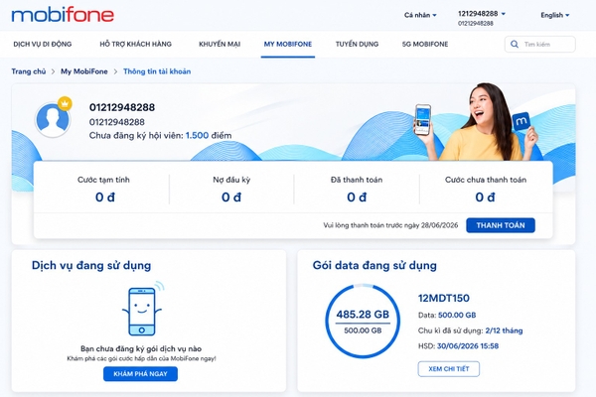Click the Nợ đầu kỳ amount
Image resolution: width=596 pixels, height=397 pixels.
[x=231, y=198]
